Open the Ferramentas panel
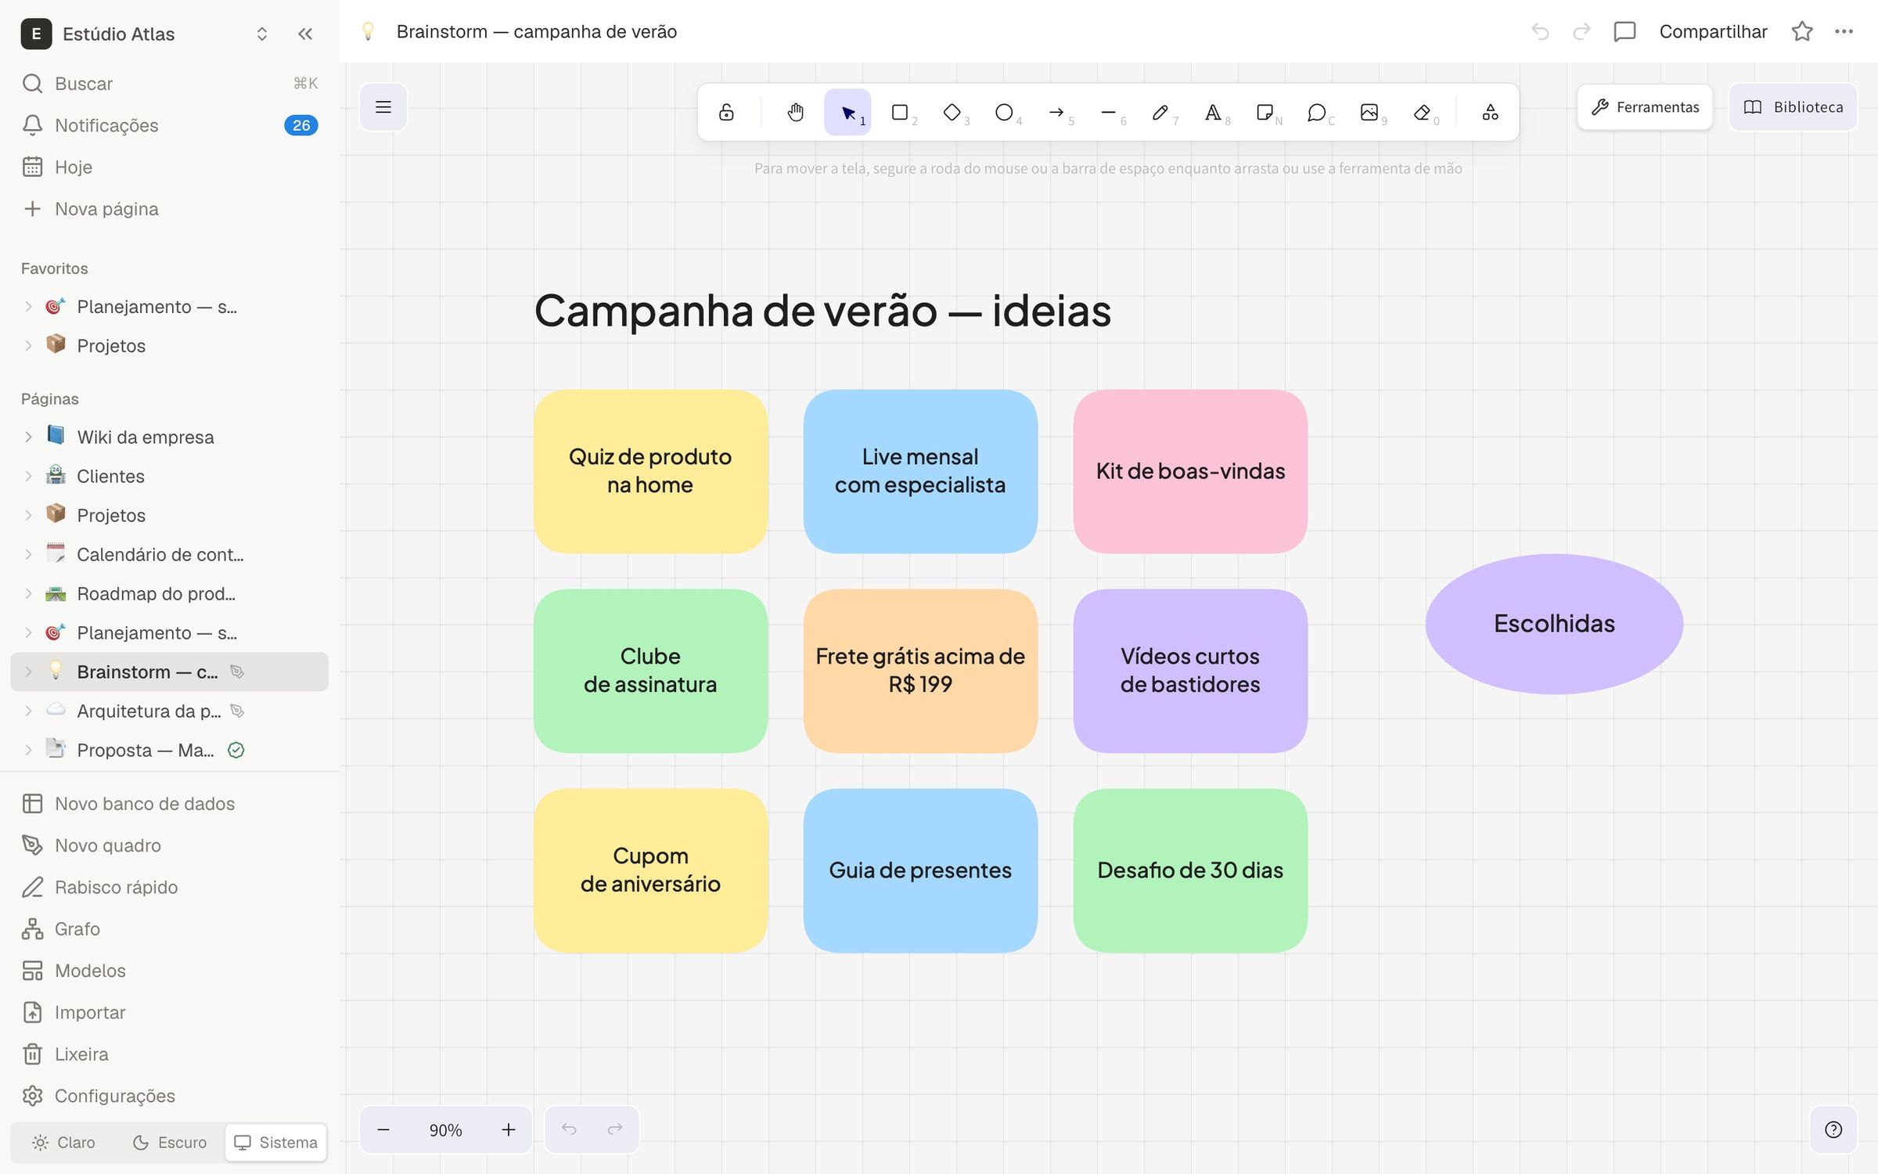Screen dimensions: 1878x1174 [x=1645, y=107]
